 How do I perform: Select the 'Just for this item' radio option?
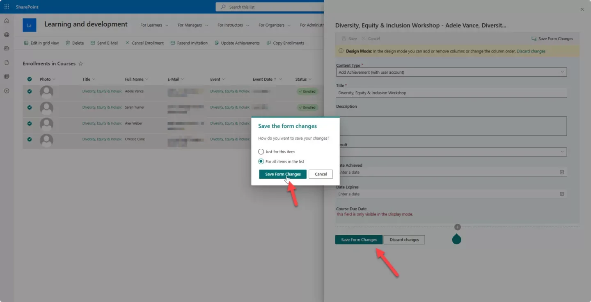pyautogui.click(x=261, y=152)
